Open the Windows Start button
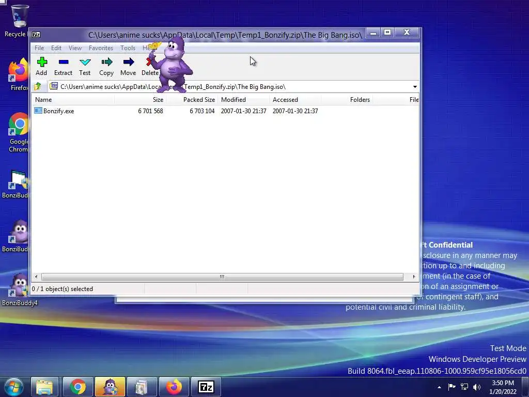 click(x=13, y=387)
